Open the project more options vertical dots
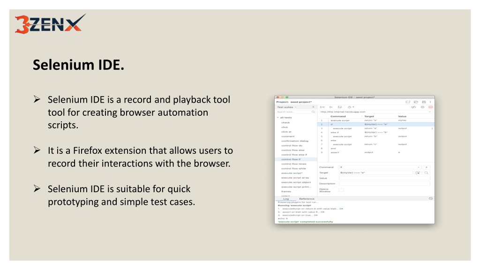This screenshot has height=270, width=480. (430, 102)
